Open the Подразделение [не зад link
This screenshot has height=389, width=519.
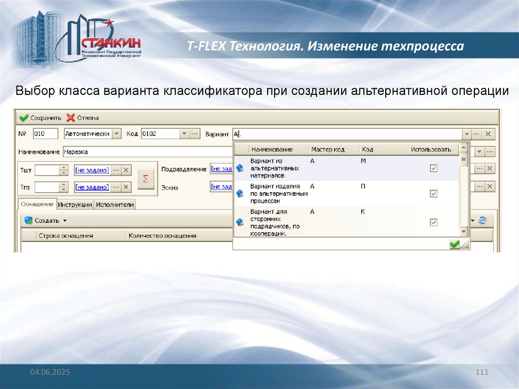pos(221,169)
